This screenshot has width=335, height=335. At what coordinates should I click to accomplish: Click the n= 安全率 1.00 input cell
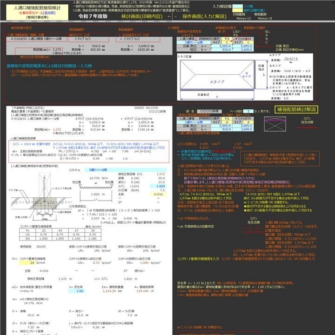[x=76, y=291]
